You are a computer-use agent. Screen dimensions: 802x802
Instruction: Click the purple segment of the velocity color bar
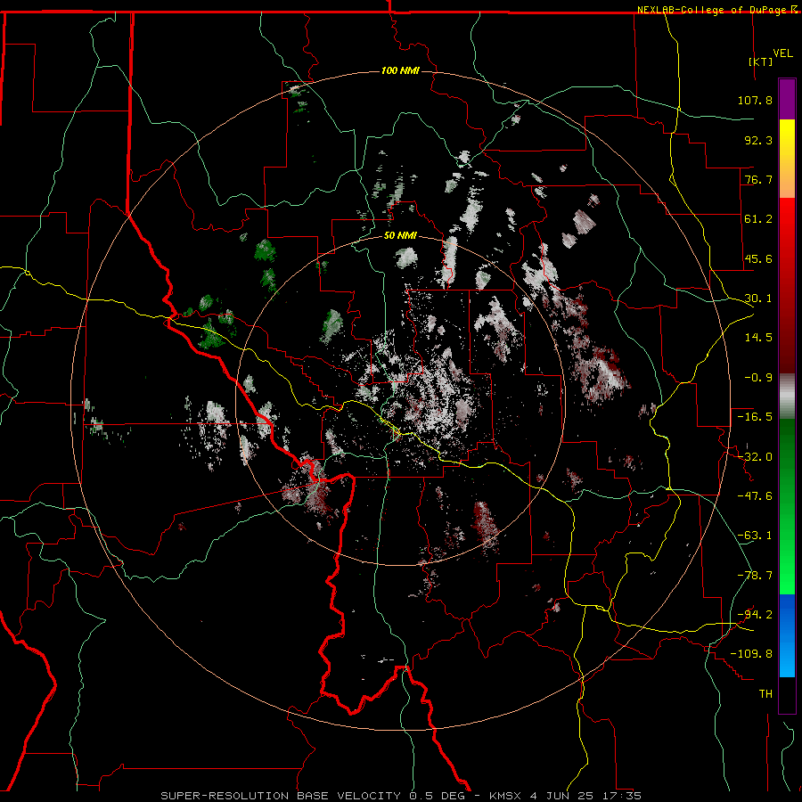click(x=787, y=99)
